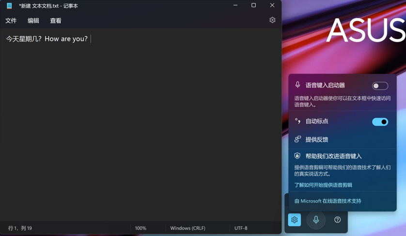The width and height of the screenshot is (406, 236).
Task: Click the shield icon beside 帮助我们改进语音键入
Action: click(x=297, y=156)
